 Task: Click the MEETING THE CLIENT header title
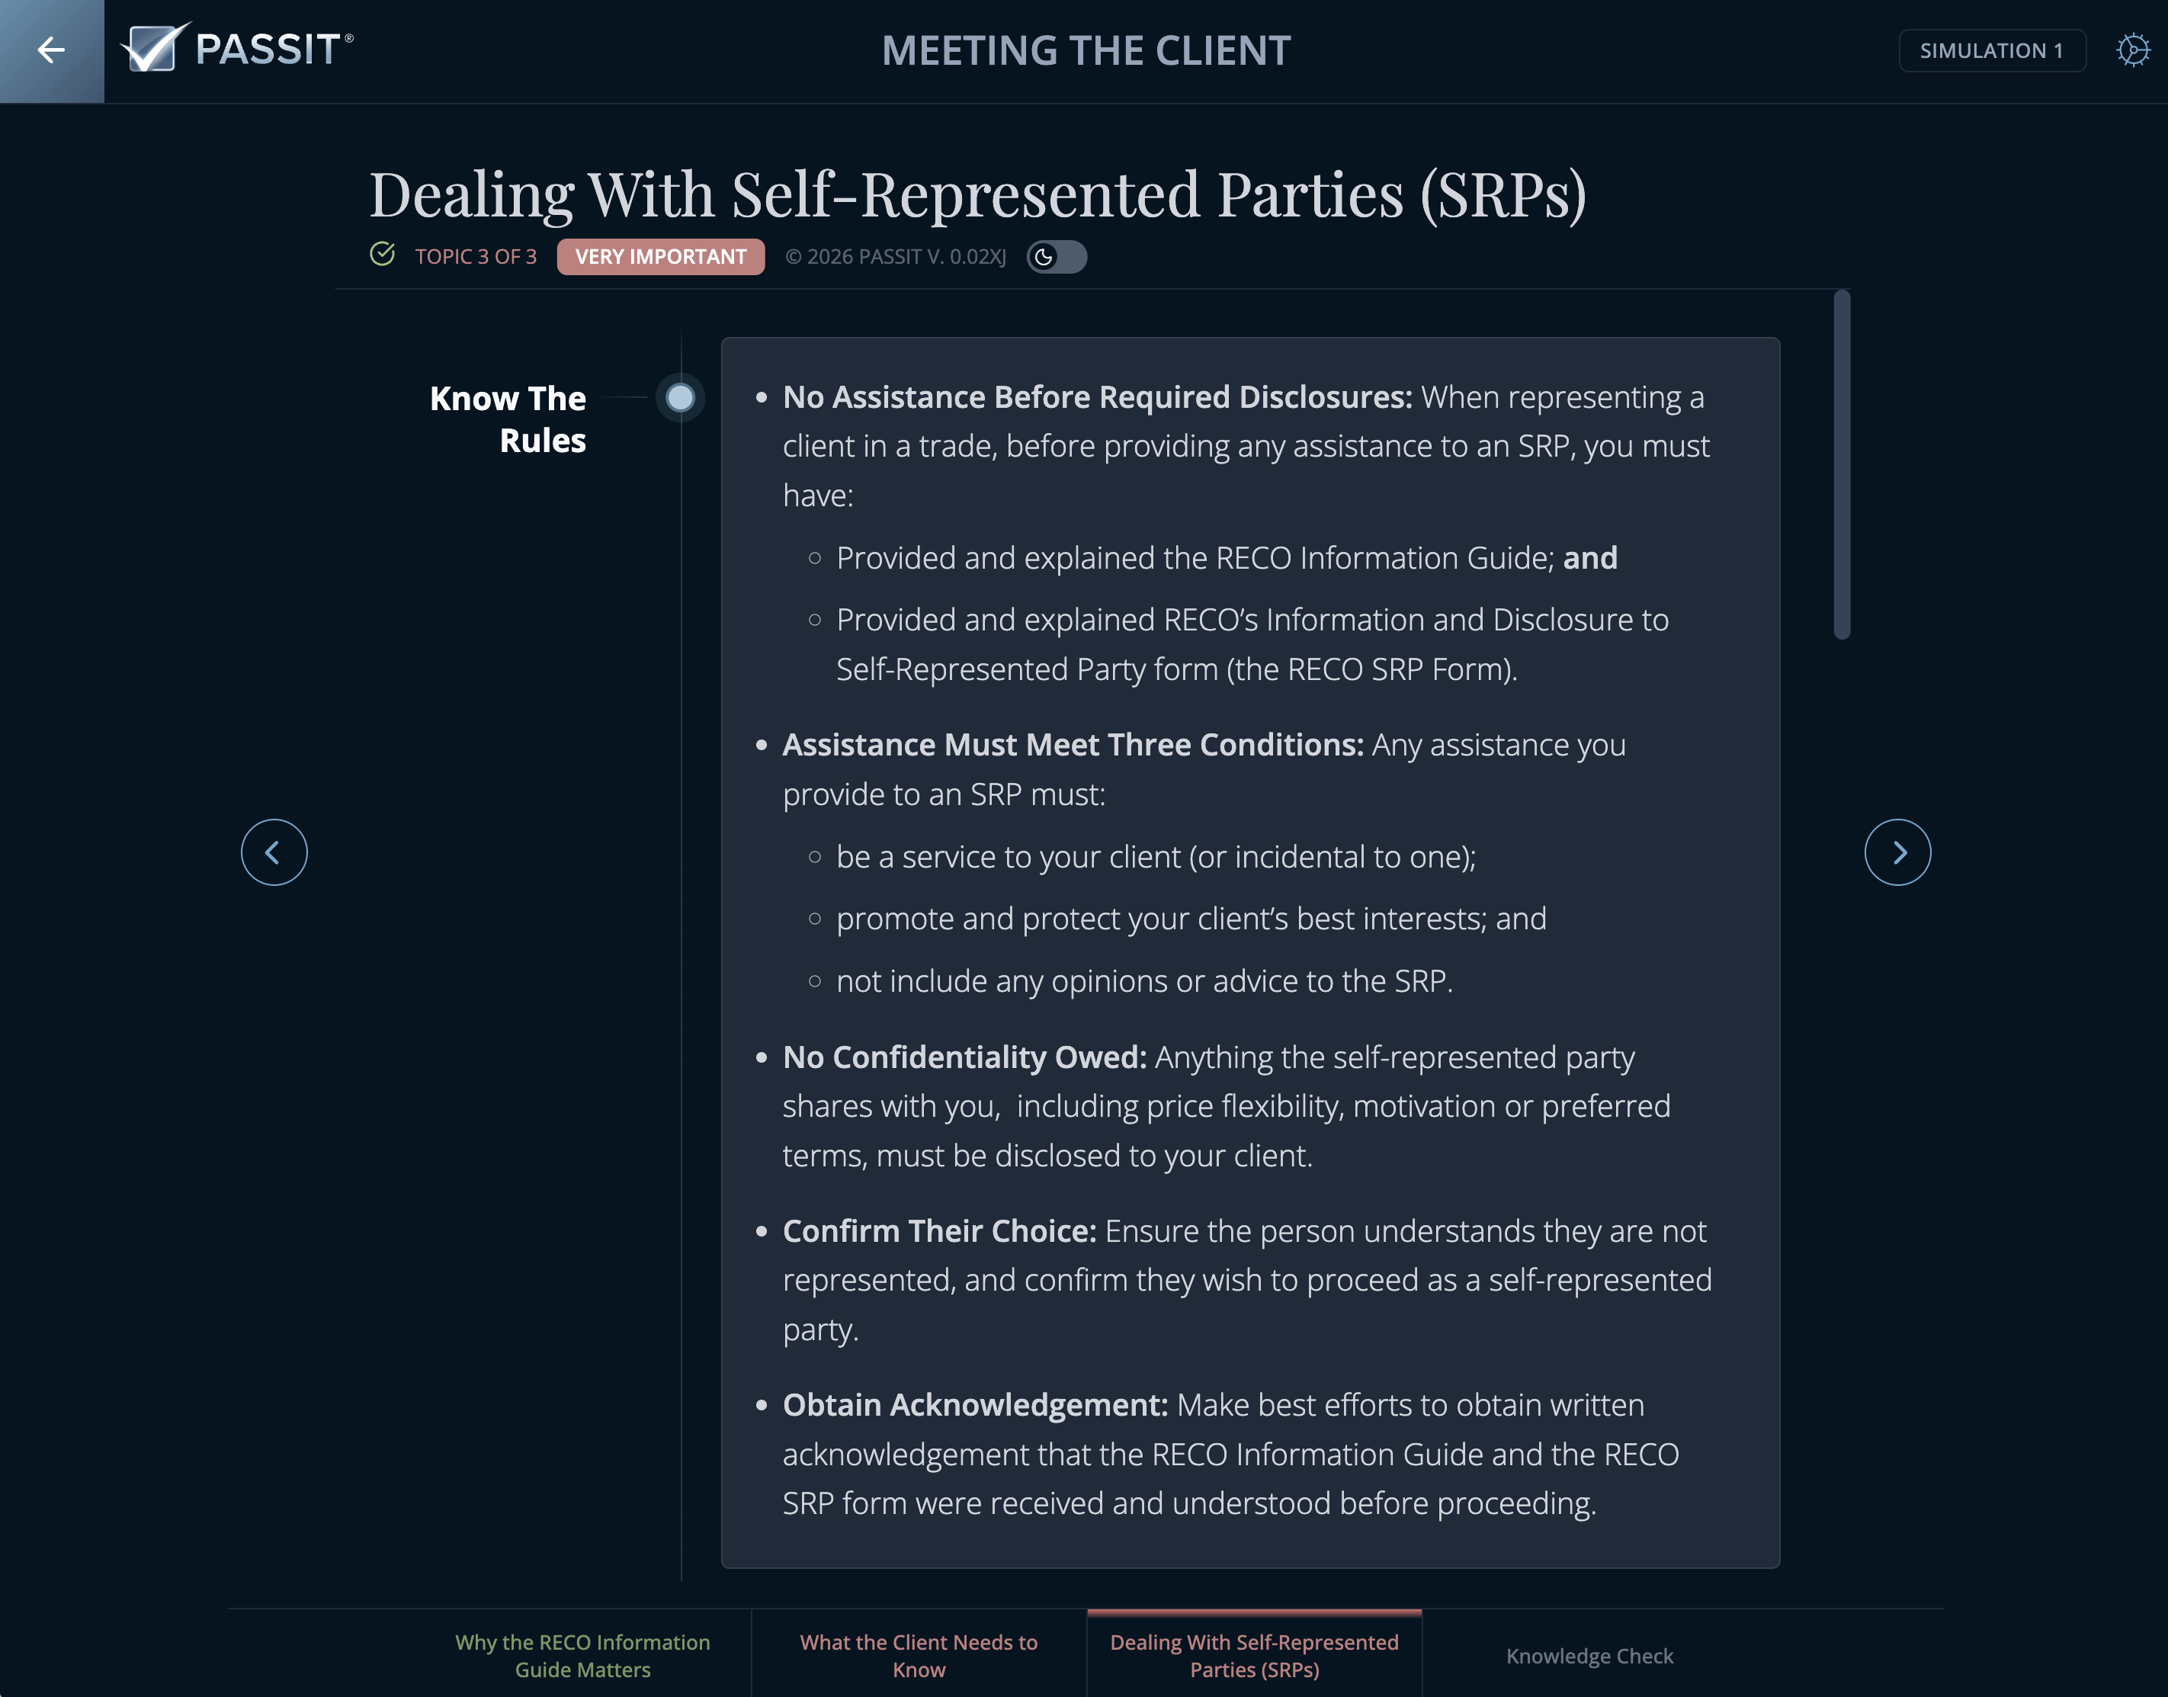[x=1086, y=50]
